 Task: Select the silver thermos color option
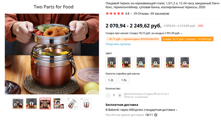pos(112,62)
